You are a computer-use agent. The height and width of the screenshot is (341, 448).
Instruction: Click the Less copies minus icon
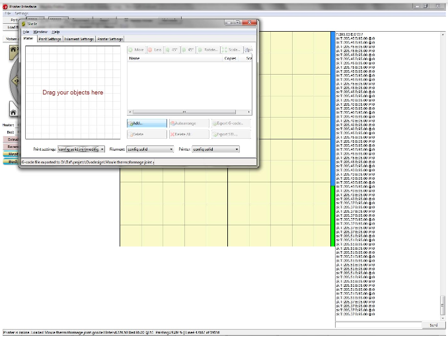150,50
